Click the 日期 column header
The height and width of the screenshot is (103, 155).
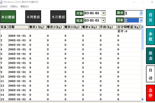pyautogui.click(x=18, y=27)
